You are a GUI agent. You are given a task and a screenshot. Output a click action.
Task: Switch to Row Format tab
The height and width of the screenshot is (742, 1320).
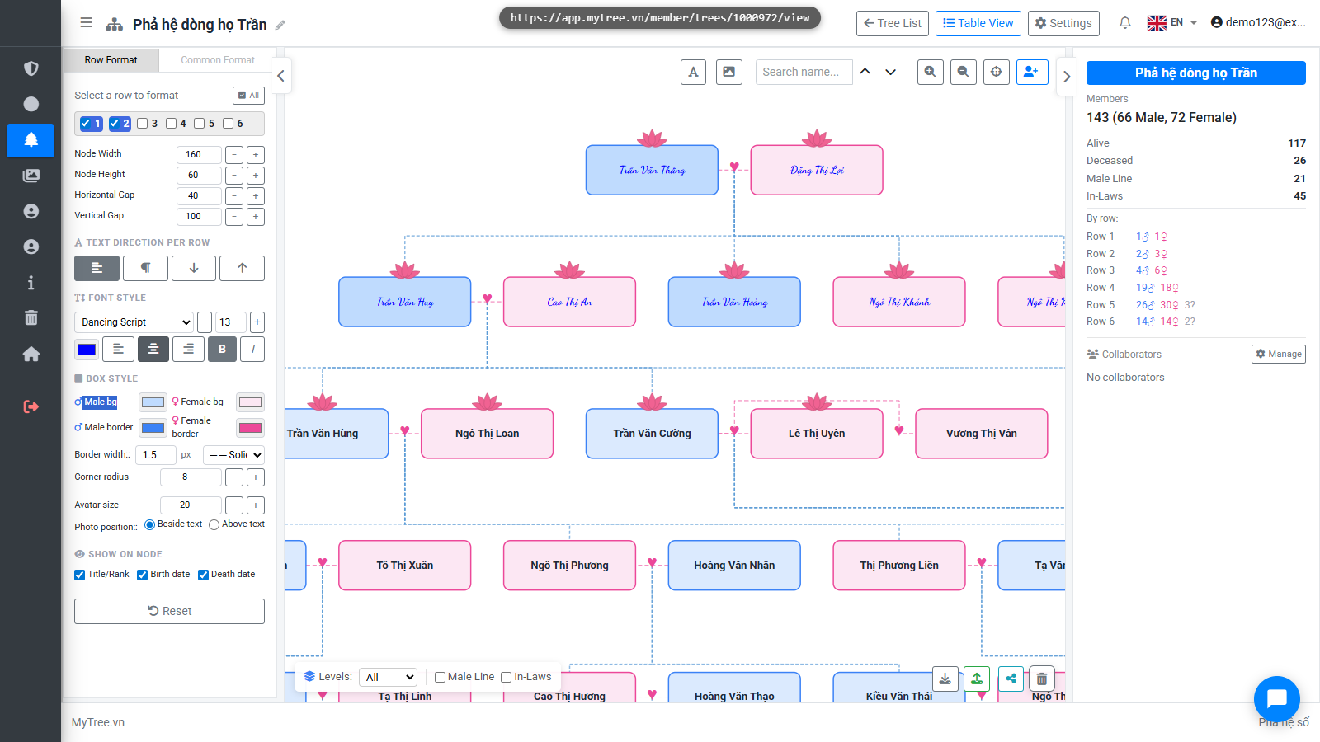[x=111, y=60]
